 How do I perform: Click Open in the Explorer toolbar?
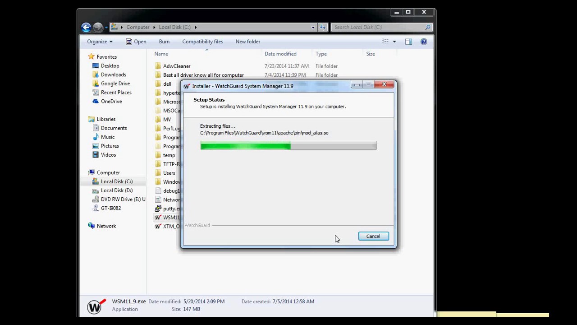click(x=136, y=42)
